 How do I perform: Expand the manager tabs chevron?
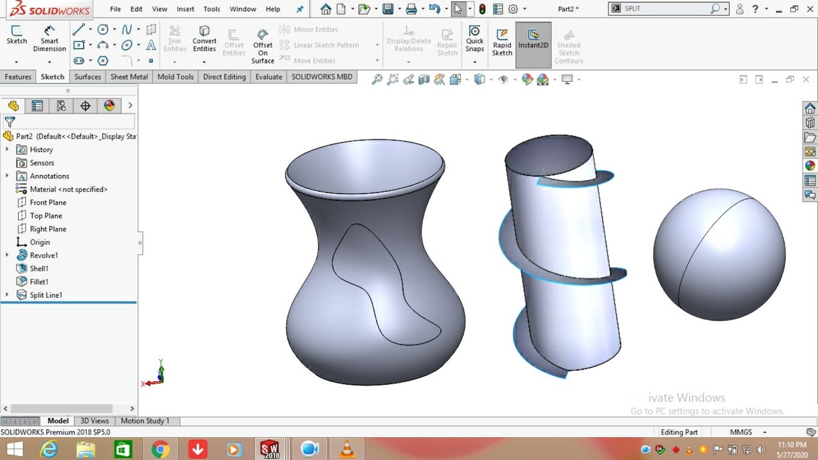[x=130, y=106]
